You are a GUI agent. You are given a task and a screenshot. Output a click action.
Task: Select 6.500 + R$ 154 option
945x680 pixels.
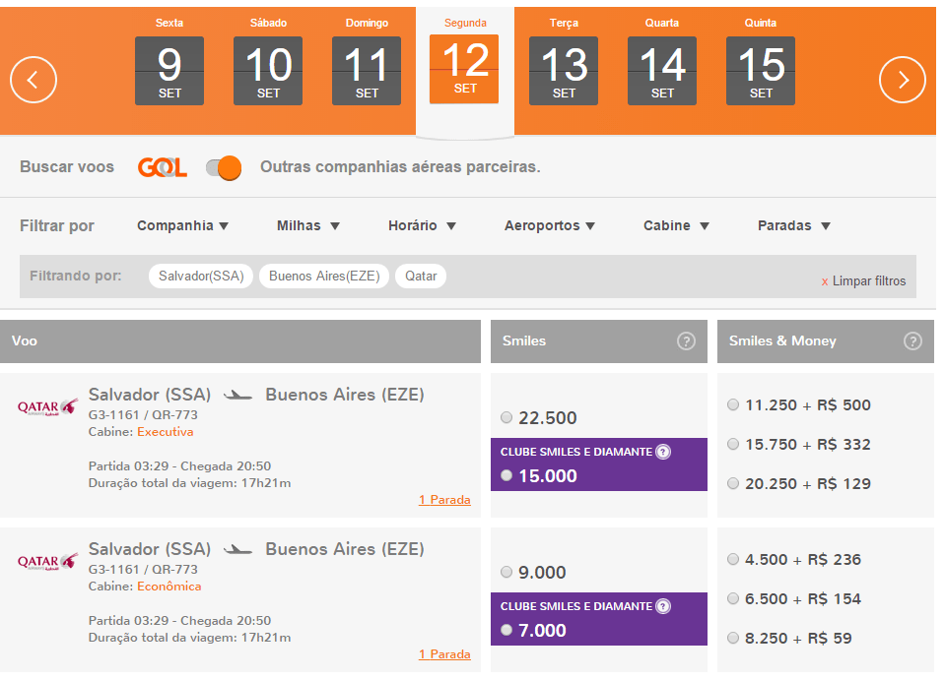[x=733, y=598]
